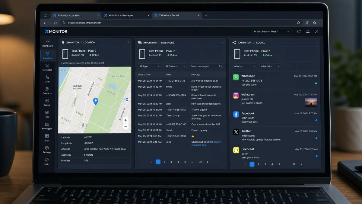Click the Facebook app icon
This screenshot has width=362, height=204.
click(236, 114)
